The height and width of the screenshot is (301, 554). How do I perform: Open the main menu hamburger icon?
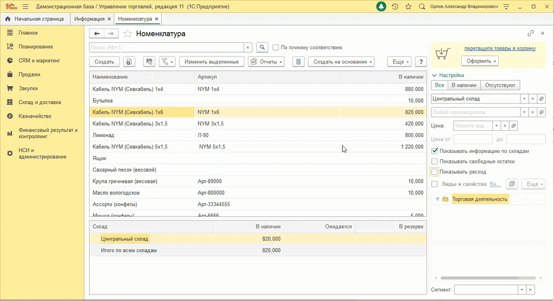pyautogui.click(x=25, y=6)
